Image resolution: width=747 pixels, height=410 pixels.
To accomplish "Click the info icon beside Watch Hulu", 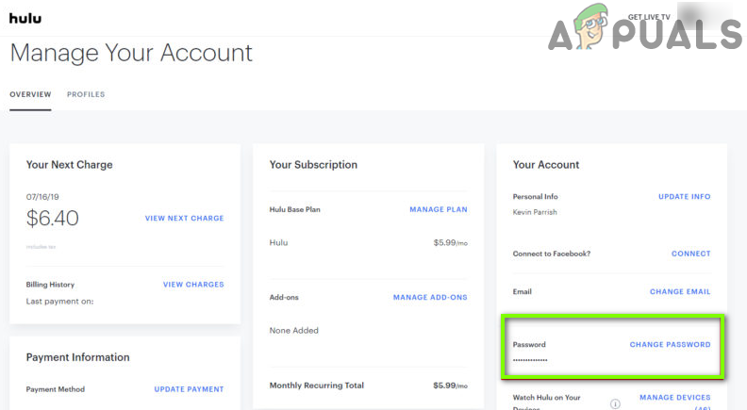I will click(615, 403).
